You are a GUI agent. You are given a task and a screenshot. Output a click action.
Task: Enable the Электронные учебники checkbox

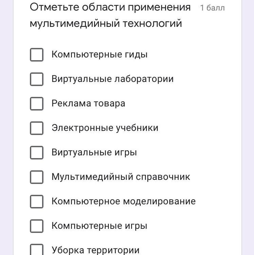pyautogui.click(x=37, y=128)
